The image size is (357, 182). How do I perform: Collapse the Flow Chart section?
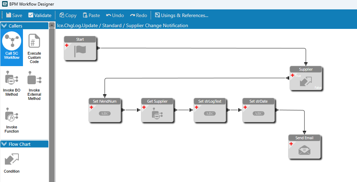(4, 144)
